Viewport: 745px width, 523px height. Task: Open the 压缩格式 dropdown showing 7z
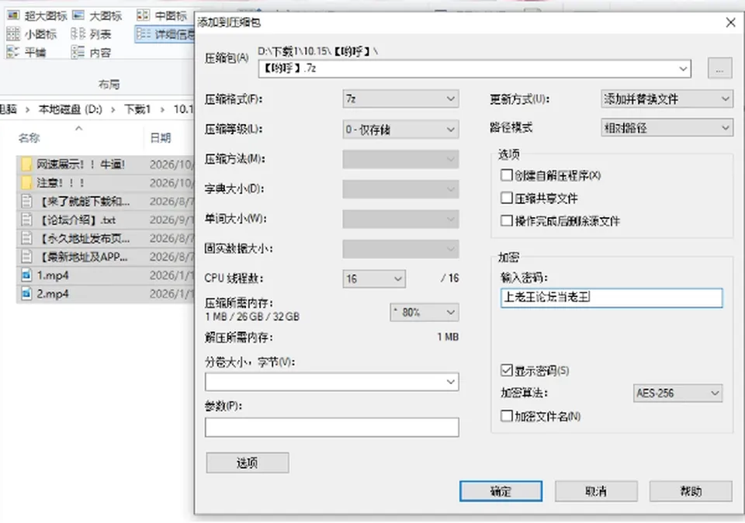tap(400, 99)
